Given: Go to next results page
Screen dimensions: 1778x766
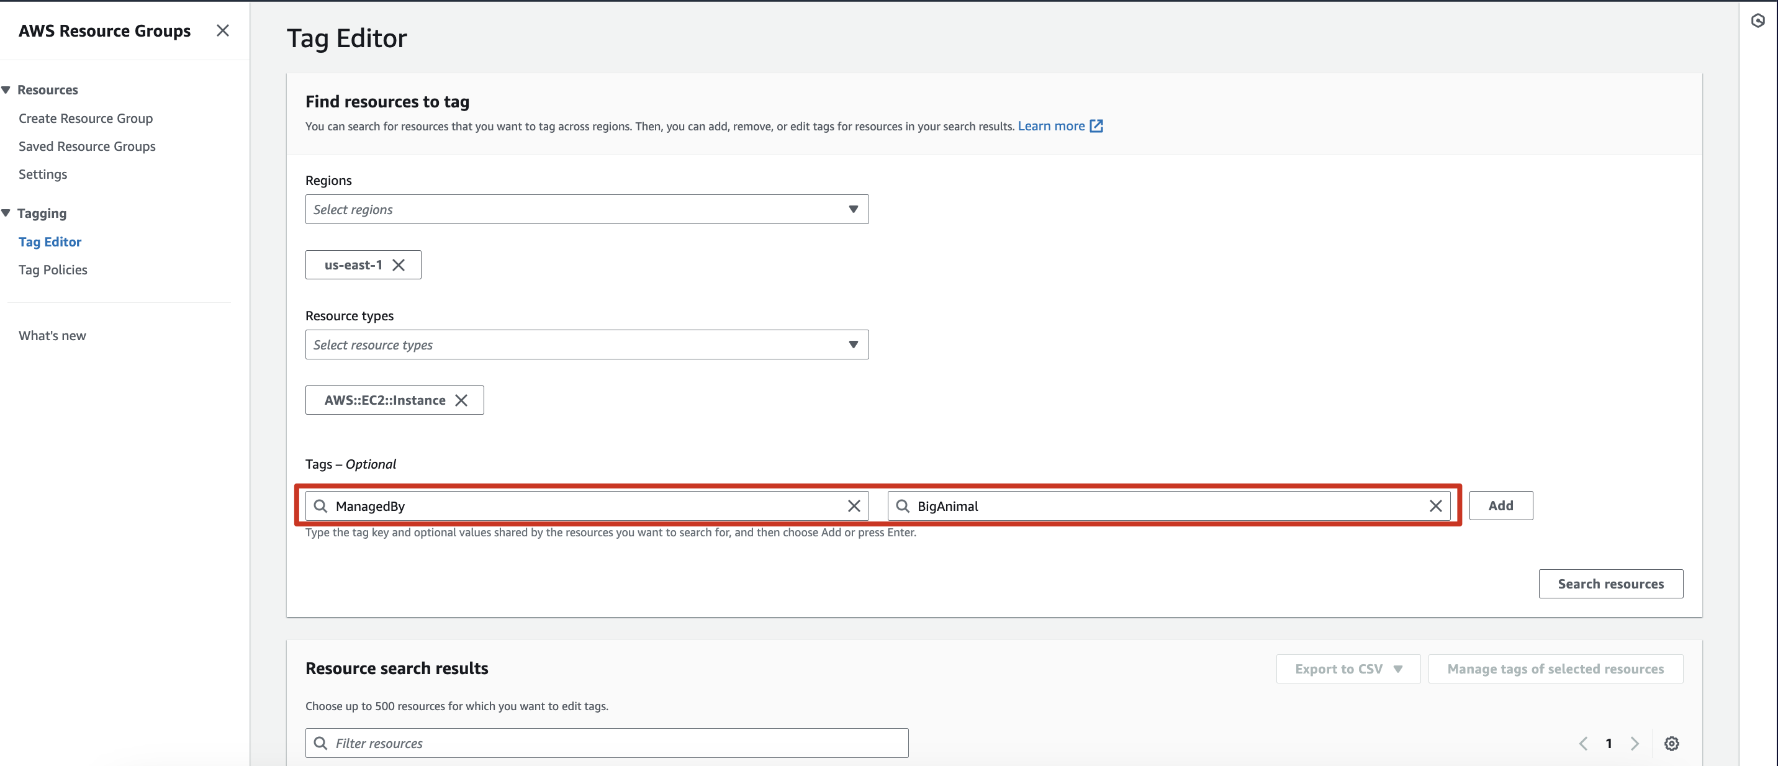Looking at the screenshot, I should click(x=1634, y=743).
